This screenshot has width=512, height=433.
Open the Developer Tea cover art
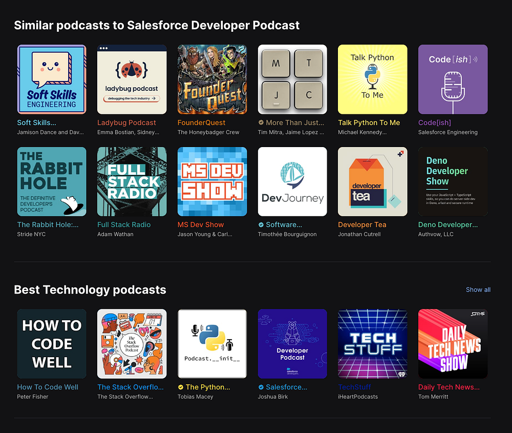373,182
